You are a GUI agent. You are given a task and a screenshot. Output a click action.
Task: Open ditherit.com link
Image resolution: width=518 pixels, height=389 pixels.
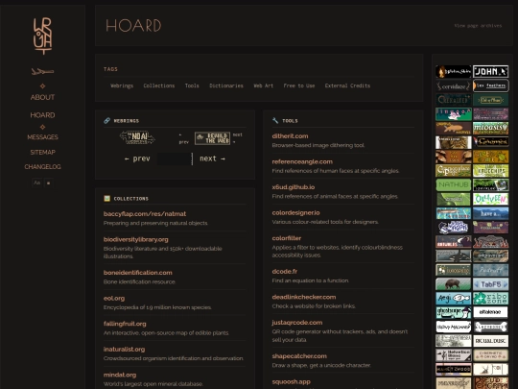[x=290, y=136]
